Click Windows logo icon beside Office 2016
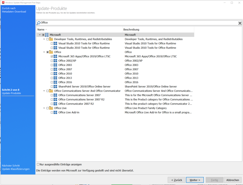 tap(55, 82)
